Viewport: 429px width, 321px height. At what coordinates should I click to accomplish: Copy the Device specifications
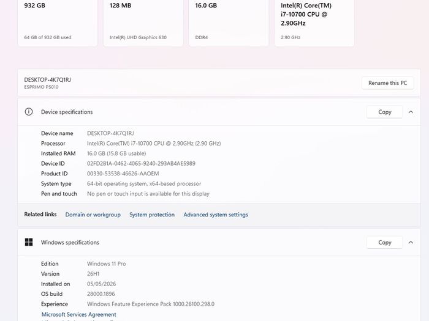384,112
